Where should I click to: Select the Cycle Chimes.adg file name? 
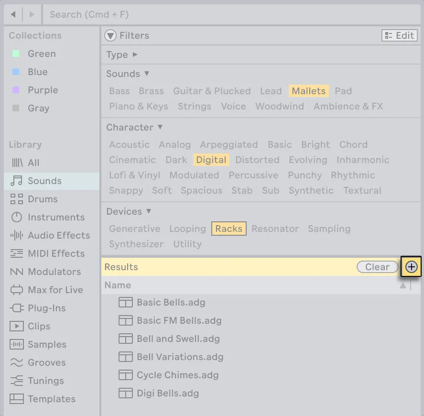pyautogui.click(x=178, y=375)
